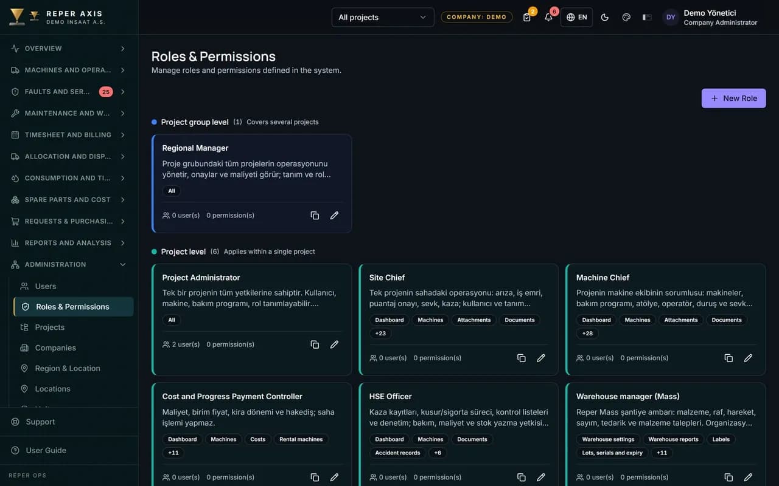Image resolution: width=779 pixels, height=486 pixels.
Task: Duplicate the Regional Manager role
Action: pyautogui.click(x=315, y=216)
